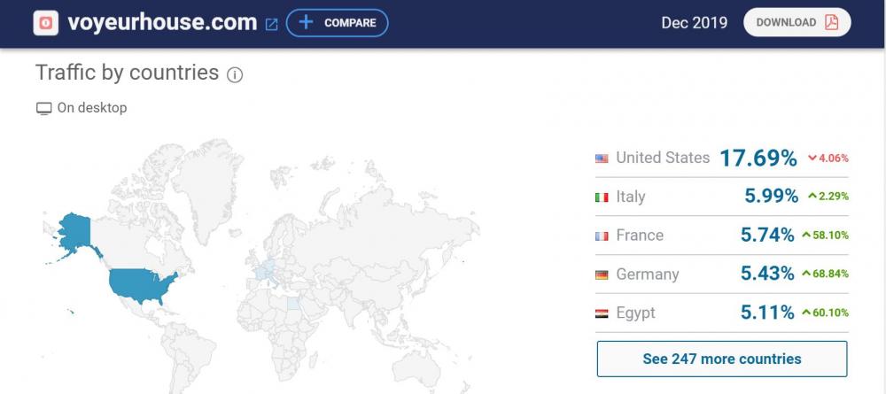The image size is (886, 394).
Task: Open the external link icon beside domain
Action: (x=271, y=25)
